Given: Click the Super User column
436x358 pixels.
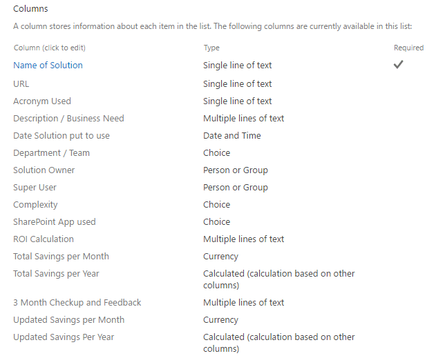Looking at the screenshot, I should pos(35,187).
